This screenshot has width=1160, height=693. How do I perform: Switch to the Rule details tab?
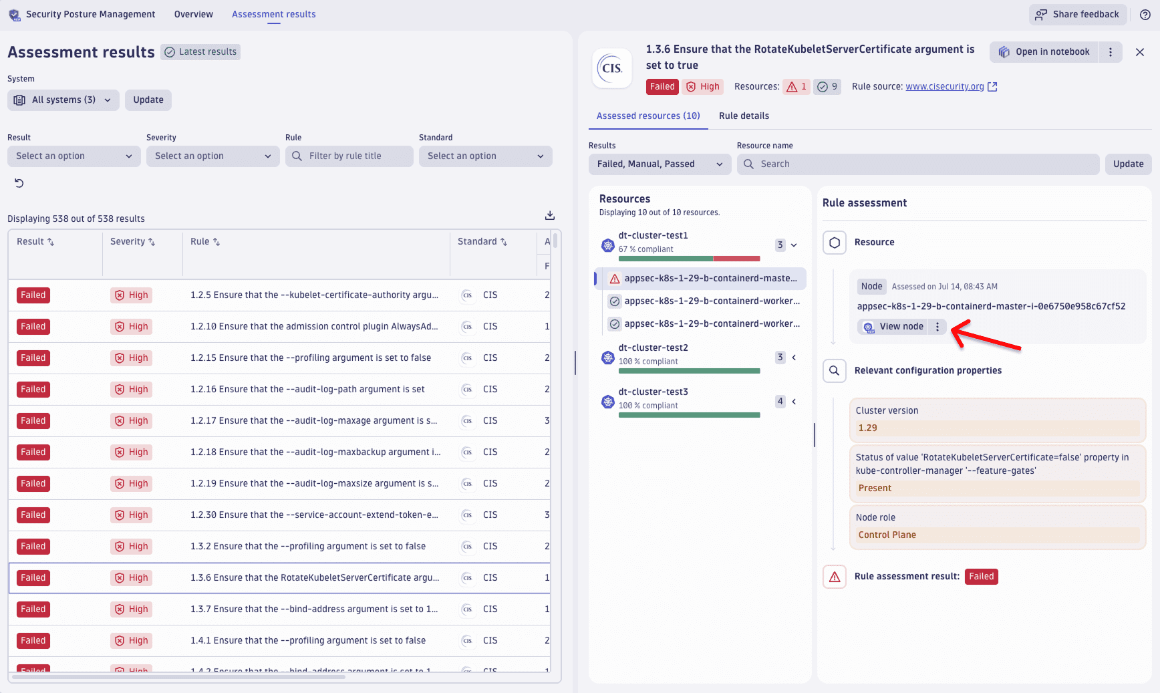point(744,116)
